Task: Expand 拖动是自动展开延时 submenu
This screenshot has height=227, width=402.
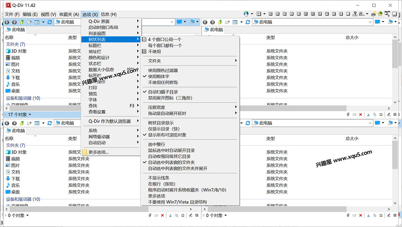Action: point(190,113)
